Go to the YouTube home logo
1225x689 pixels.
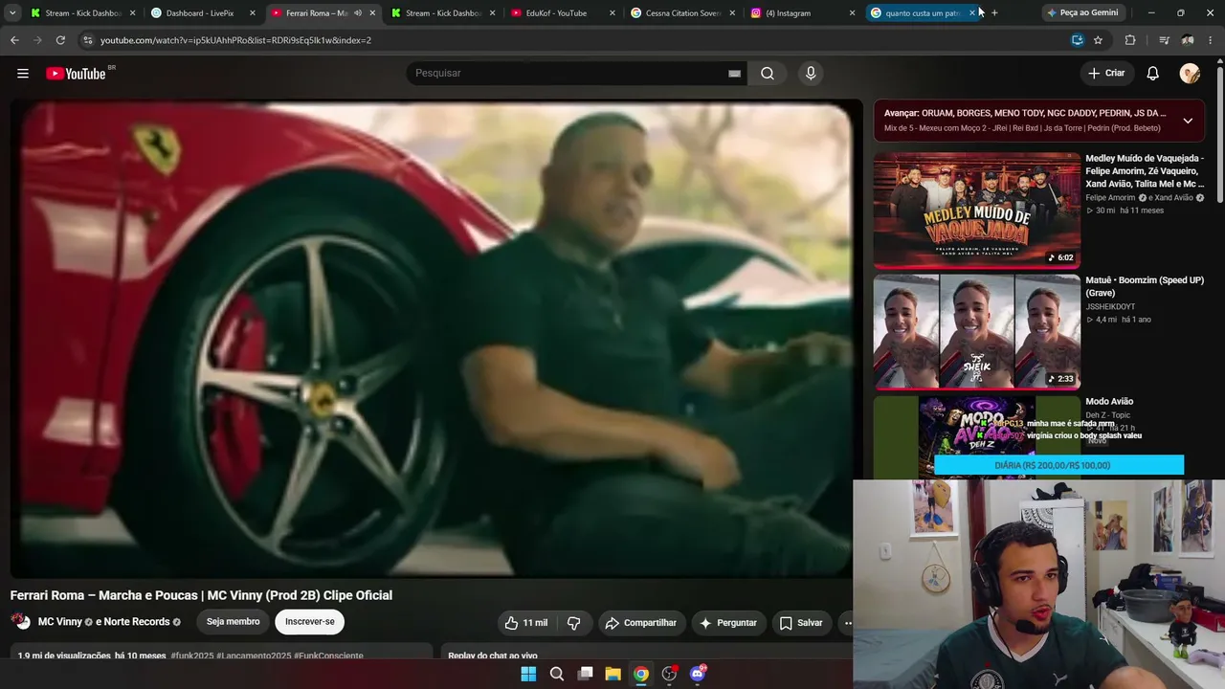coord(76,74)
